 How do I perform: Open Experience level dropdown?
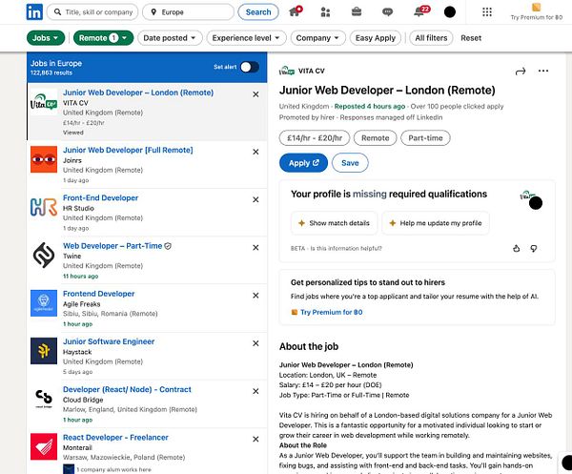coord(246,38)
